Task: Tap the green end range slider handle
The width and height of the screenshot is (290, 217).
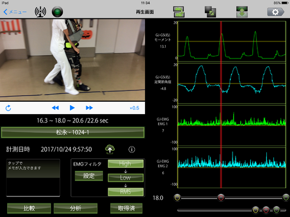Action: tap(286, 197)
